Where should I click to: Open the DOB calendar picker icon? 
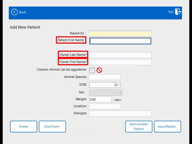tap(116, 85)
